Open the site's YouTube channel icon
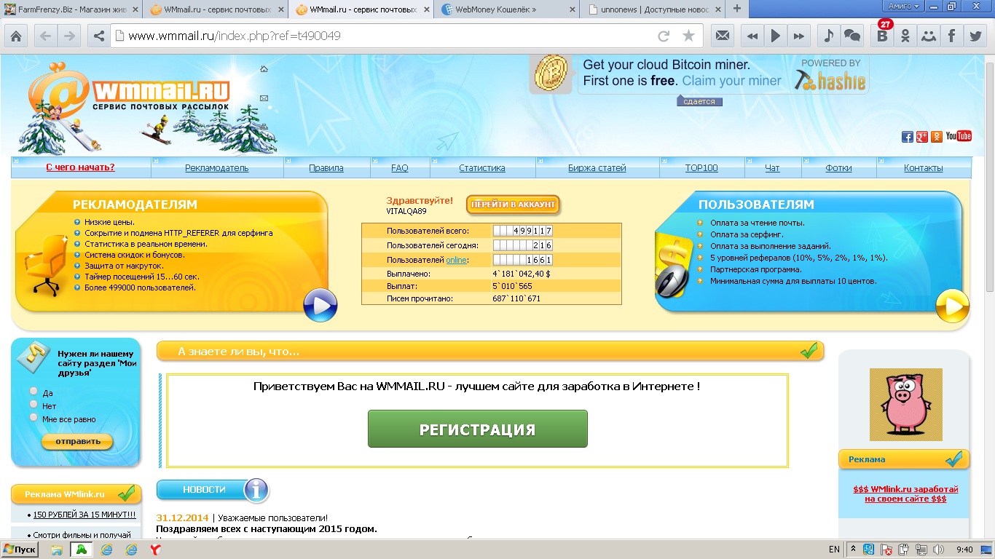The height and width of the screenshot is (559, 995). coord(959,136)
